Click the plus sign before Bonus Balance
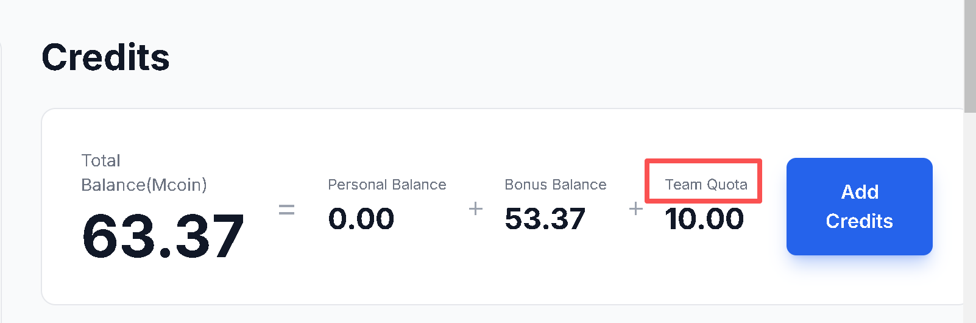This screenshot has width=976, height=323. point(476,208)
